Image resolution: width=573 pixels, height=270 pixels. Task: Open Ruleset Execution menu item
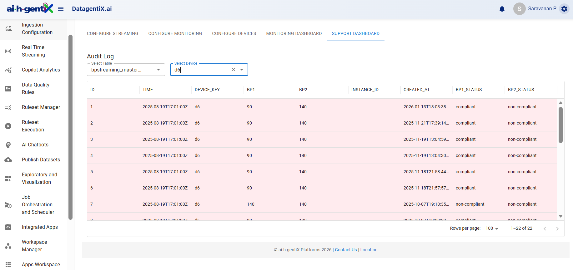33,126
